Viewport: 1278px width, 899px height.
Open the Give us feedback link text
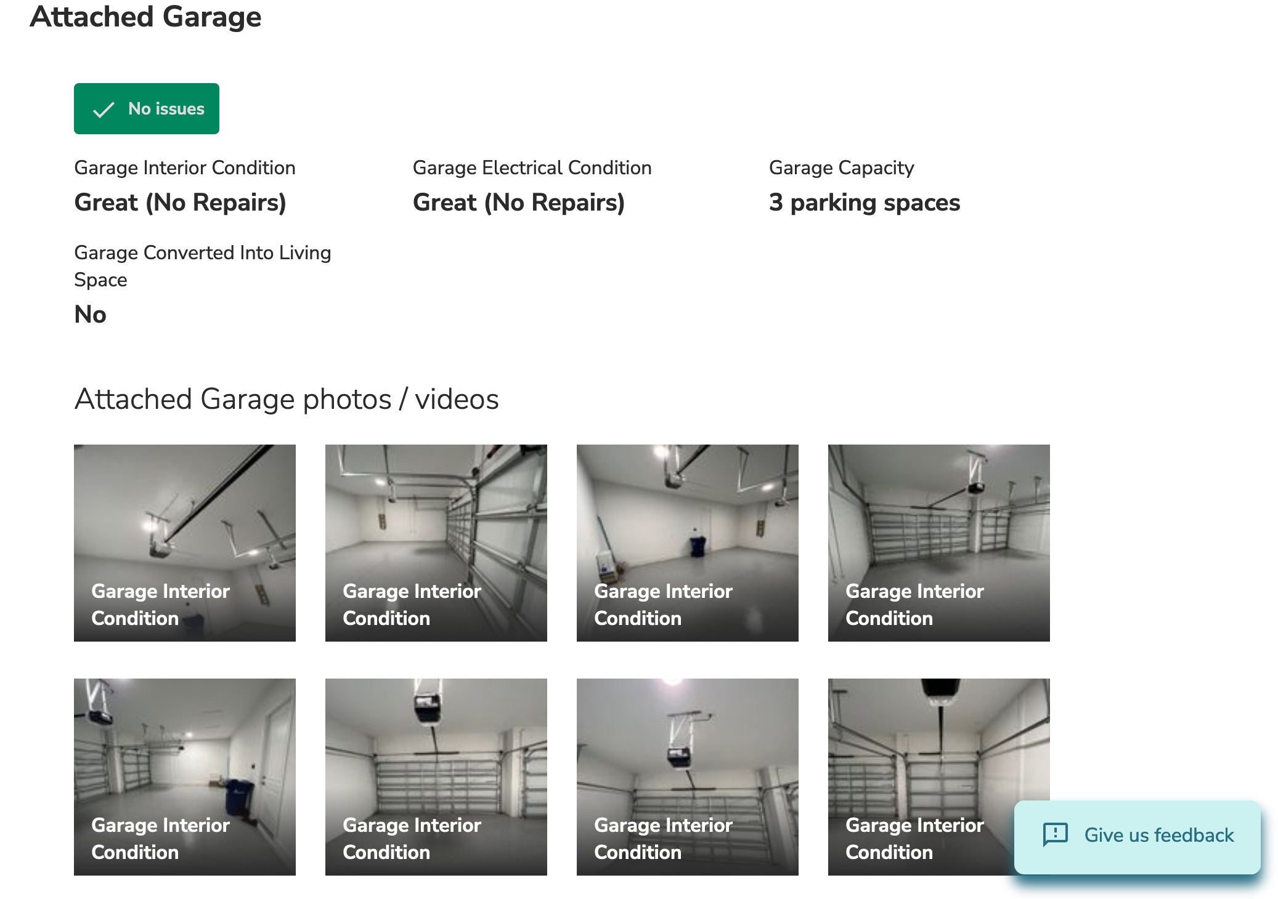[1158, 835]
